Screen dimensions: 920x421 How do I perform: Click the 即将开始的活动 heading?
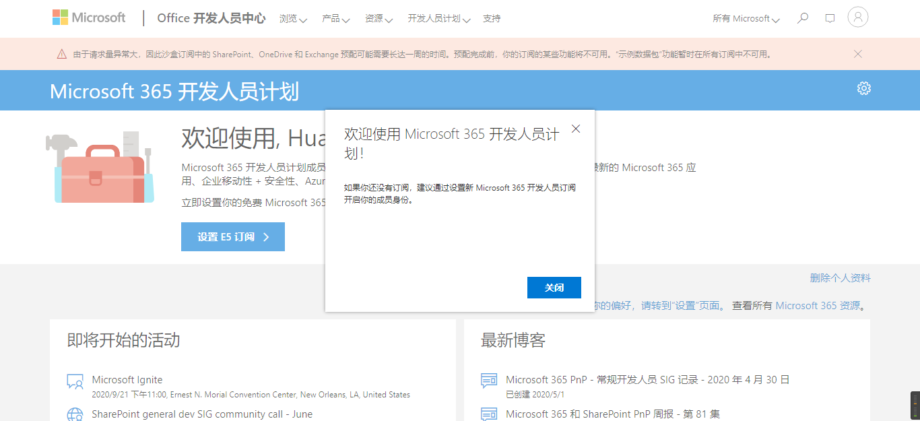pos(123,340)
